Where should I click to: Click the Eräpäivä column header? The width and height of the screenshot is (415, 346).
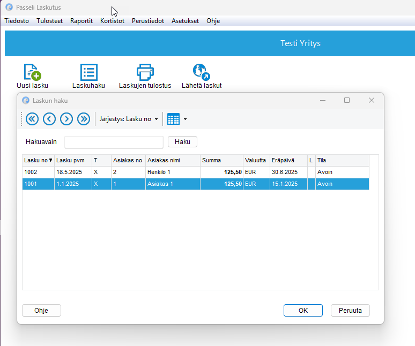pos(288,160)
